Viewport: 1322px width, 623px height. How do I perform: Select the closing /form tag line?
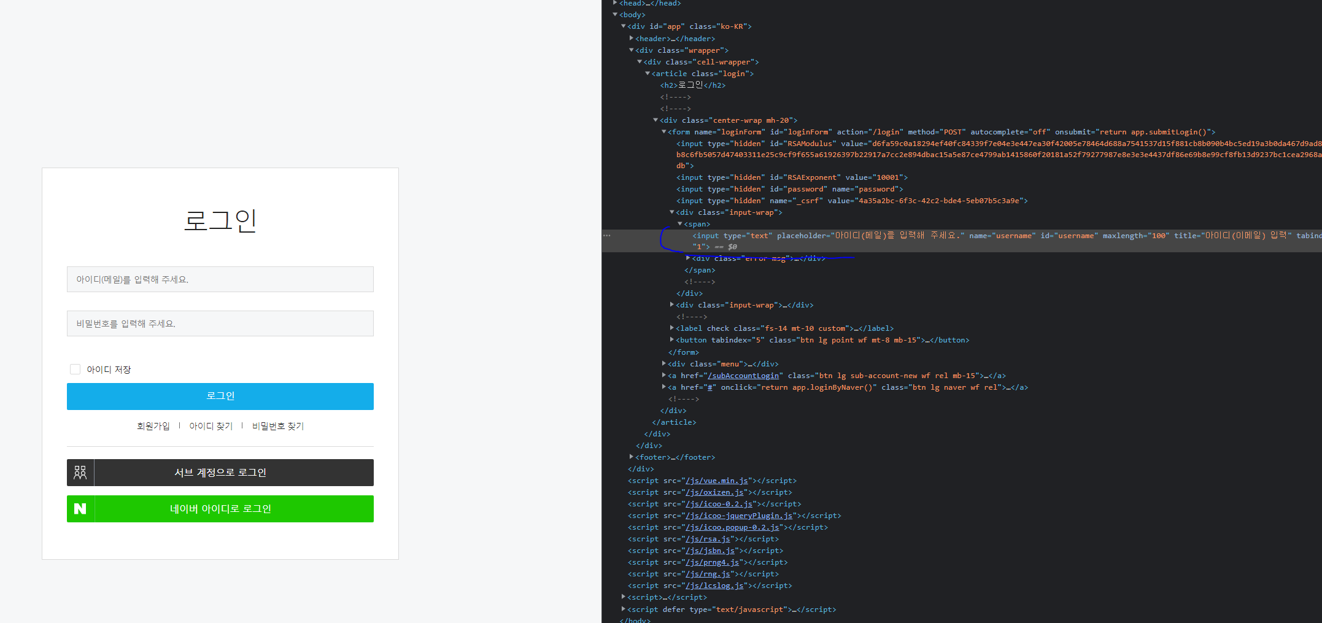tap(684, 352)
